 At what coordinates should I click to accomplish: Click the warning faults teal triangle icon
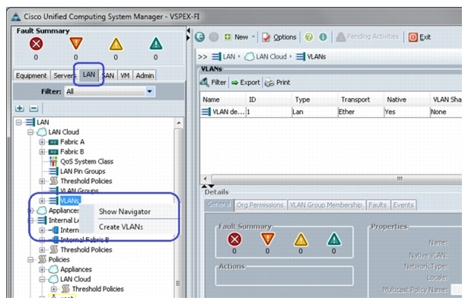click(155, 43)
